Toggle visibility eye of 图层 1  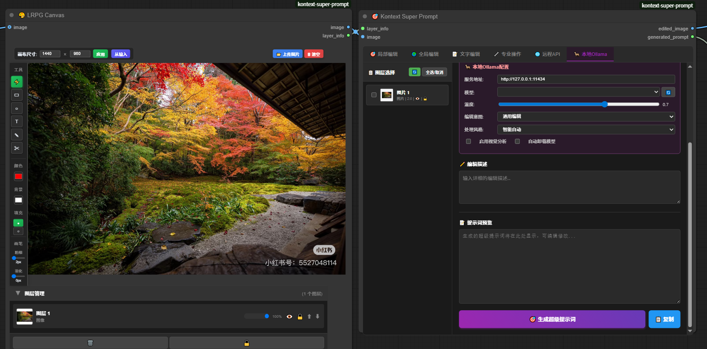click(289, 316)
